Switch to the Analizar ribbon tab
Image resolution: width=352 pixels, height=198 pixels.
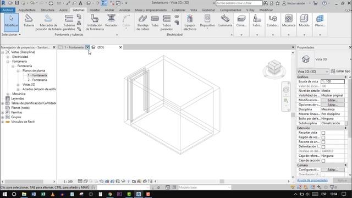tap(125, 10)
